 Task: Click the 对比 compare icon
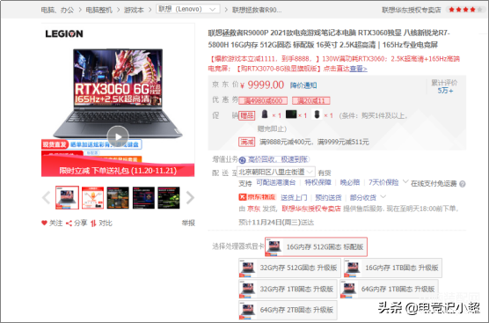click(x=93, y=224)
